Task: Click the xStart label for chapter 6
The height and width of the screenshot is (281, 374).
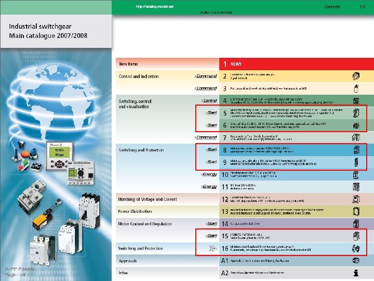Action: (x=211, y=125)
